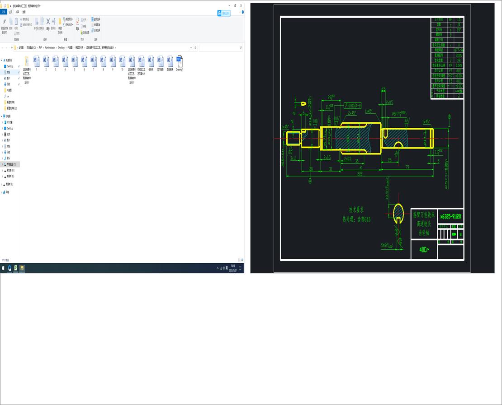Collapse the Quick access tree section
The width and height of the screenshot is (502, 405).
tap(2, 60)
